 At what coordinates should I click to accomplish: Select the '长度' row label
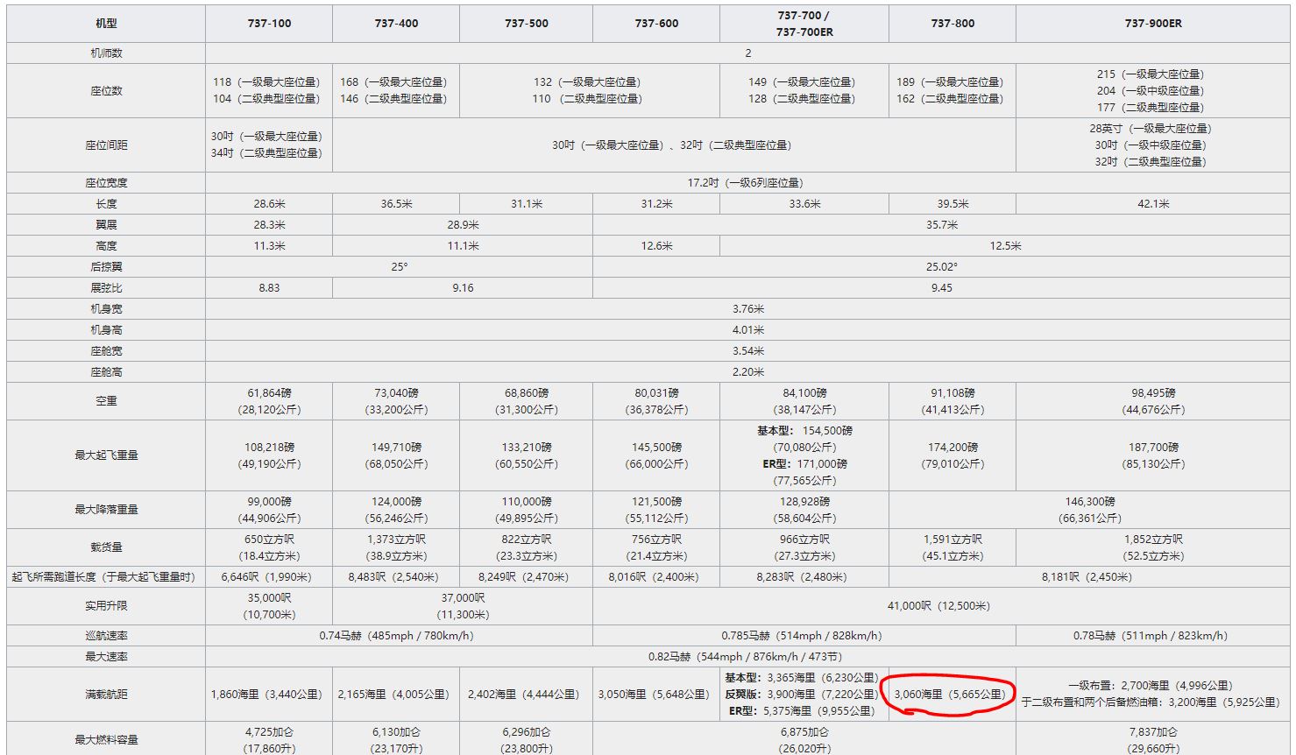tap(106, 203)
